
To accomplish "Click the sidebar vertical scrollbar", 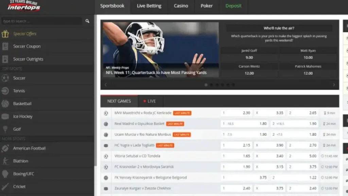I will [95, 90].
